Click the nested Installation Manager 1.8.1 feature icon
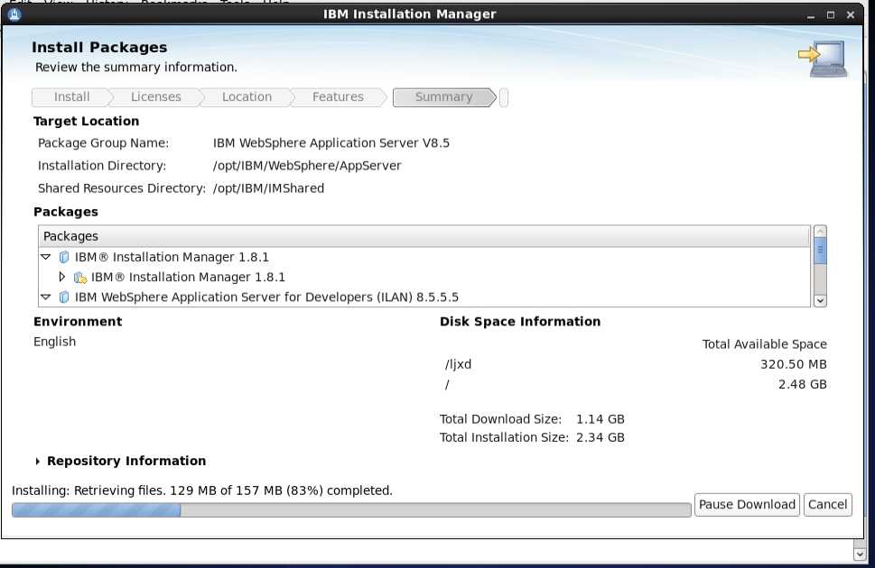Image resolution: width=875 pixels, height=568 pixels. tap(80, 277)
